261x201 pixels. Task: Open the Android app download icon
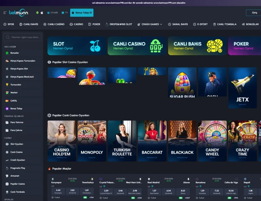[37, 13]
